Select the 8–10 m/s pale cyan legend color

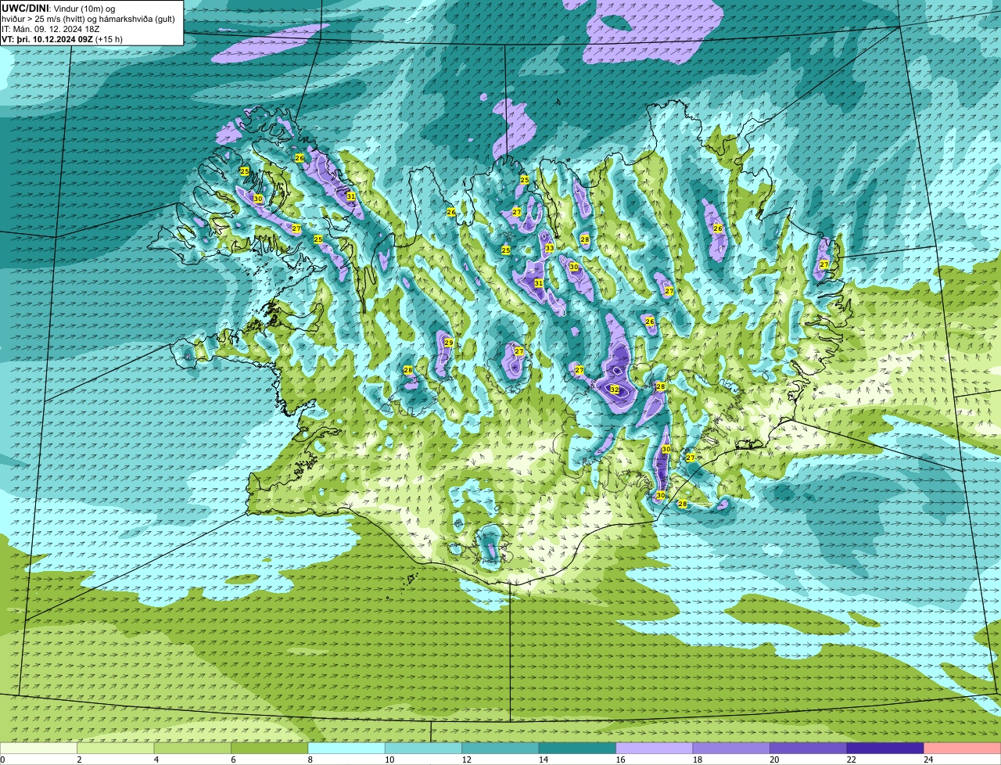tap(347, 748)
